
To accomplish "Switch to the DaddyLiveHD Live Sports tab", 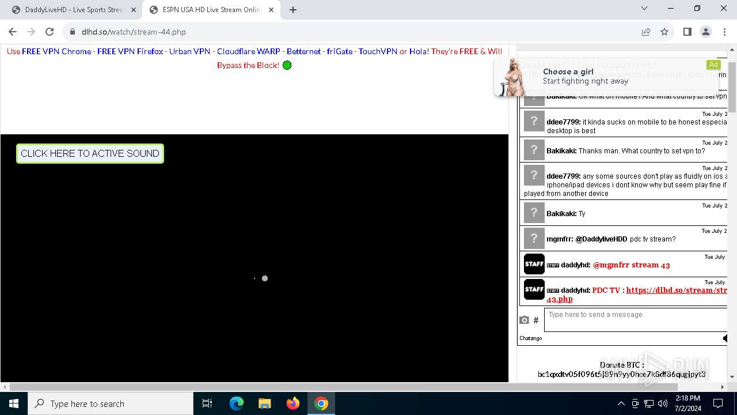I will pos(73,10).
